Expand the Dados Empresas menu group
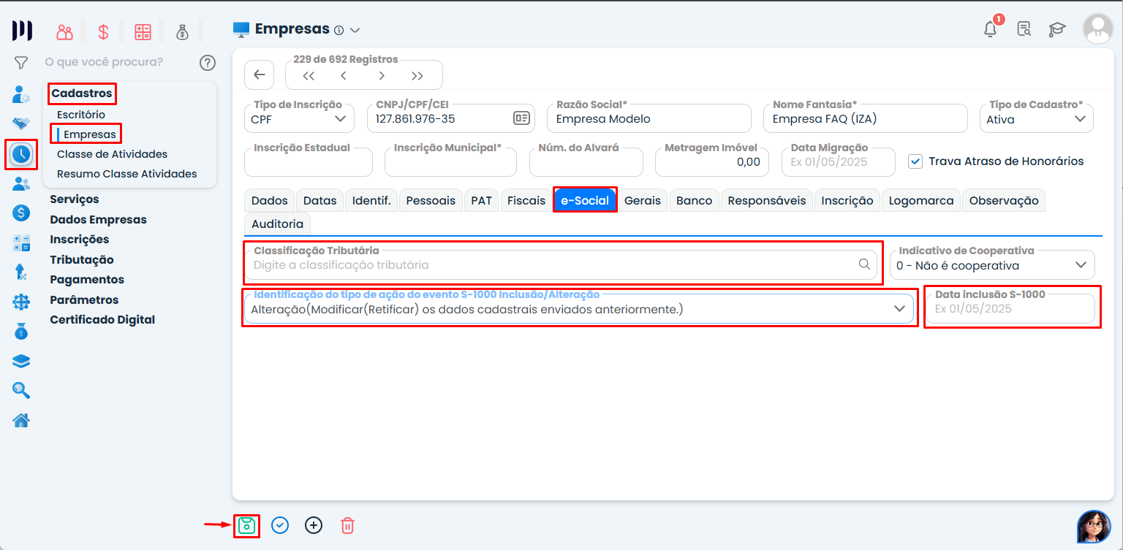The image size is (1123, 550). click(x=98, y=220)
